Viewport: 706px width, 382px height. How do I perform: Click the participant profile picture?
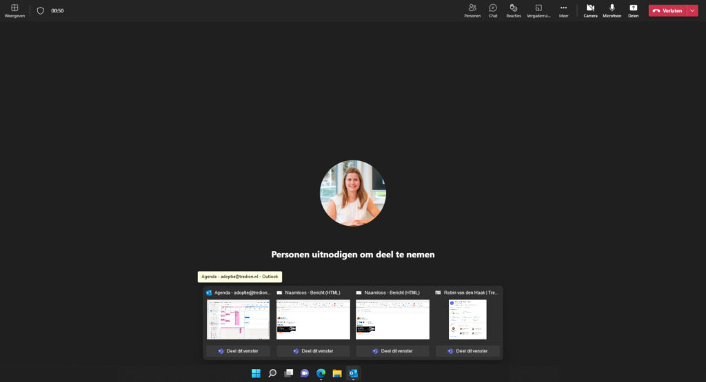[352, 193]
